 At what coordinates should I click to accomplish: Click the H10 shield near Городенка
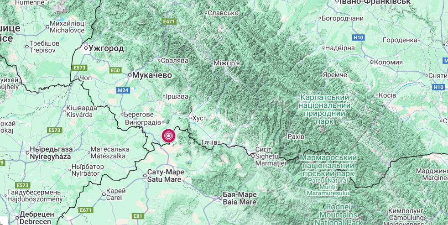click(358, 37)
